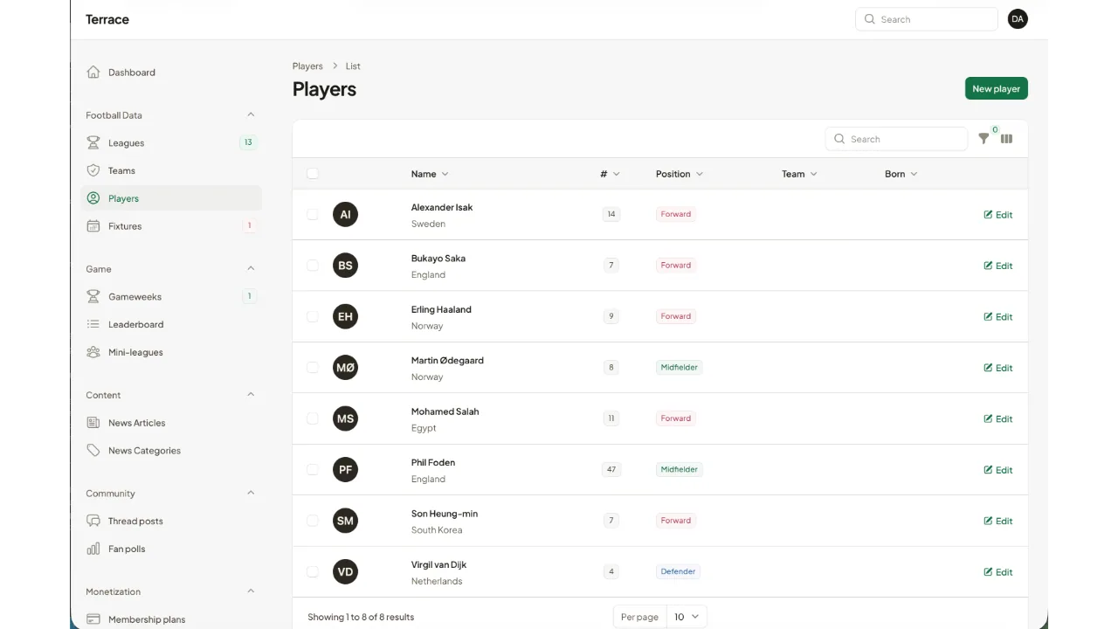Check the select-all header checkbox
This screenshot has height=629, width=1118.
coord(313,174)
